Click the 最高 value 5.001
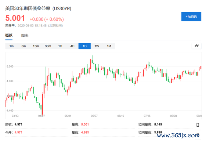Viewport: 202px width, 141px height. pyautogui.click(x=85, y=124)
